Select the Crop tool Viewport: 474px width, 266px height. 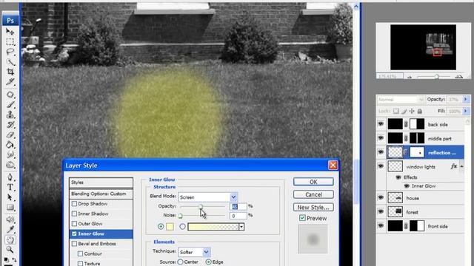pos(10,72)
